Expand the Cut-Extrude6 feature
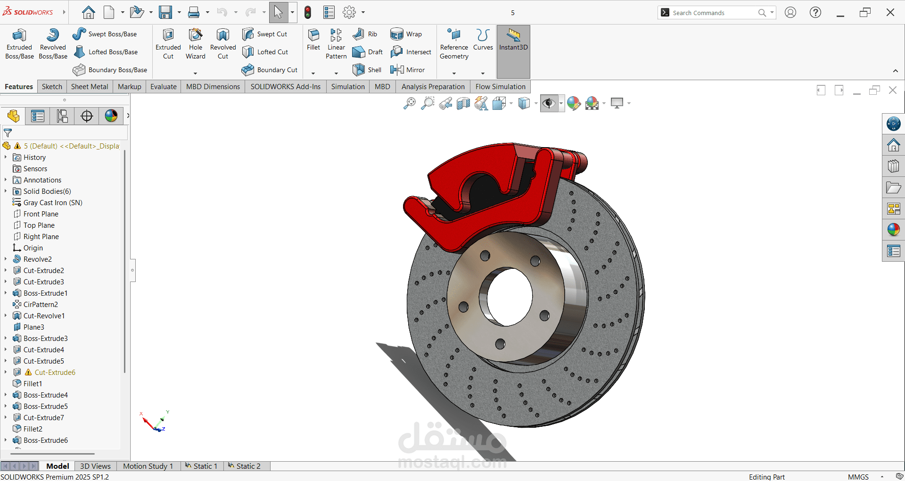The width and height of the screenshot is (905, 481). (x=6, y=372)
